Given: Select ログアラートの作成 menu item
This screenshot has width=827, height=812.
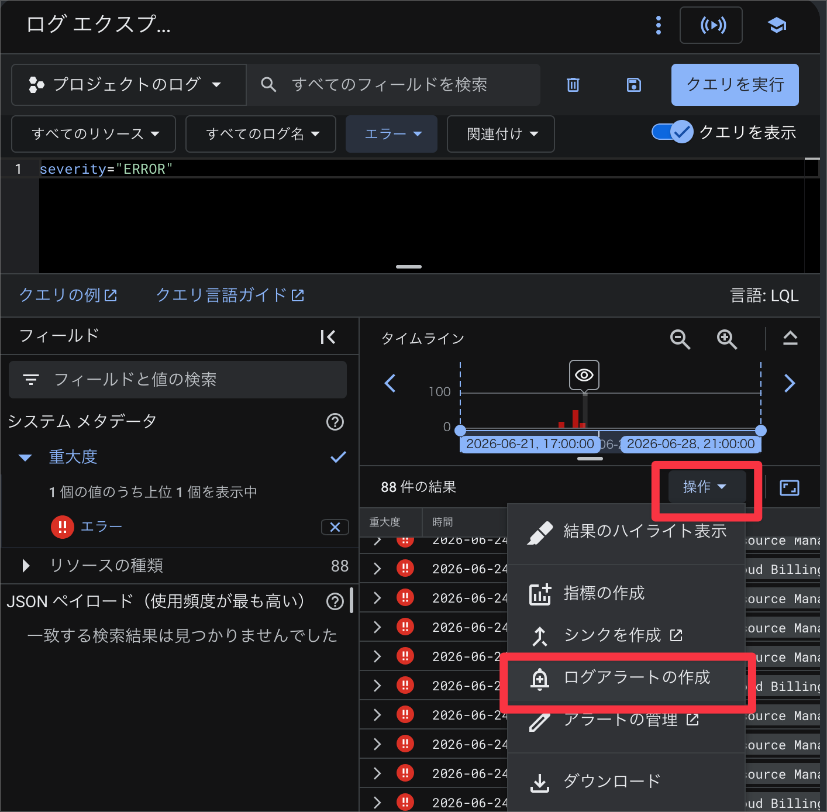Looking at the screenshot, I should click(626, 677).
